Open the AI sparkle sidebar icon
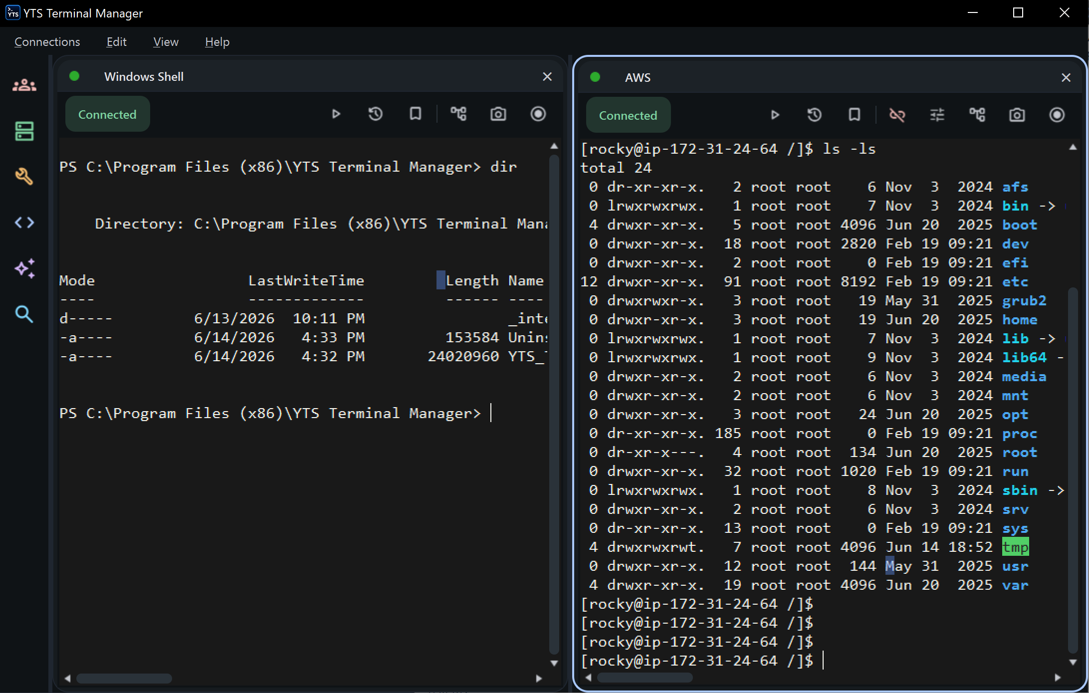 click(x=24, y=268)
